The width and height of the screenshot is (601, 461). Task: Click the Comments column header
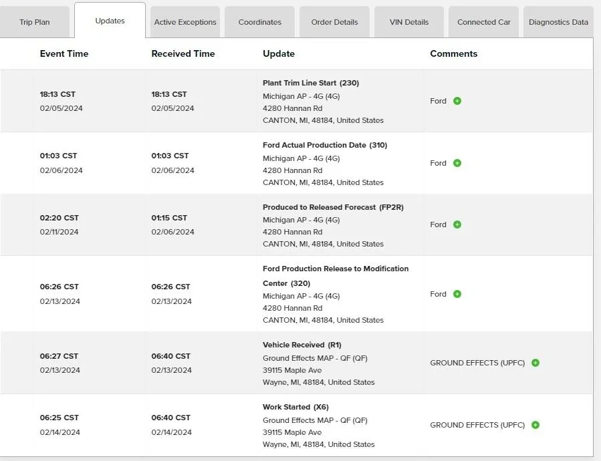coord(454,53)
